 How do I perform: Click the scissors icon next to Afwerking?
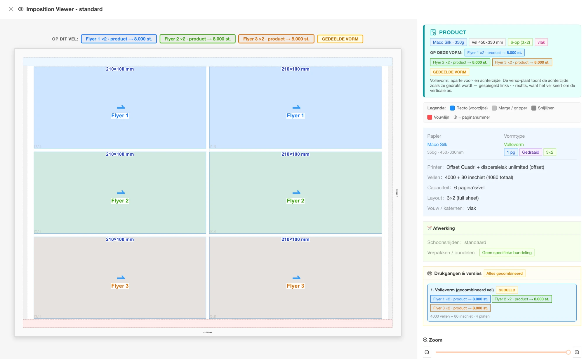[429, 228]
